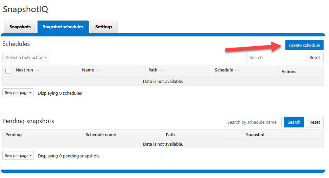329x178 pixels.
Task: Click the Name column sort icon
Action: [98, 70]
